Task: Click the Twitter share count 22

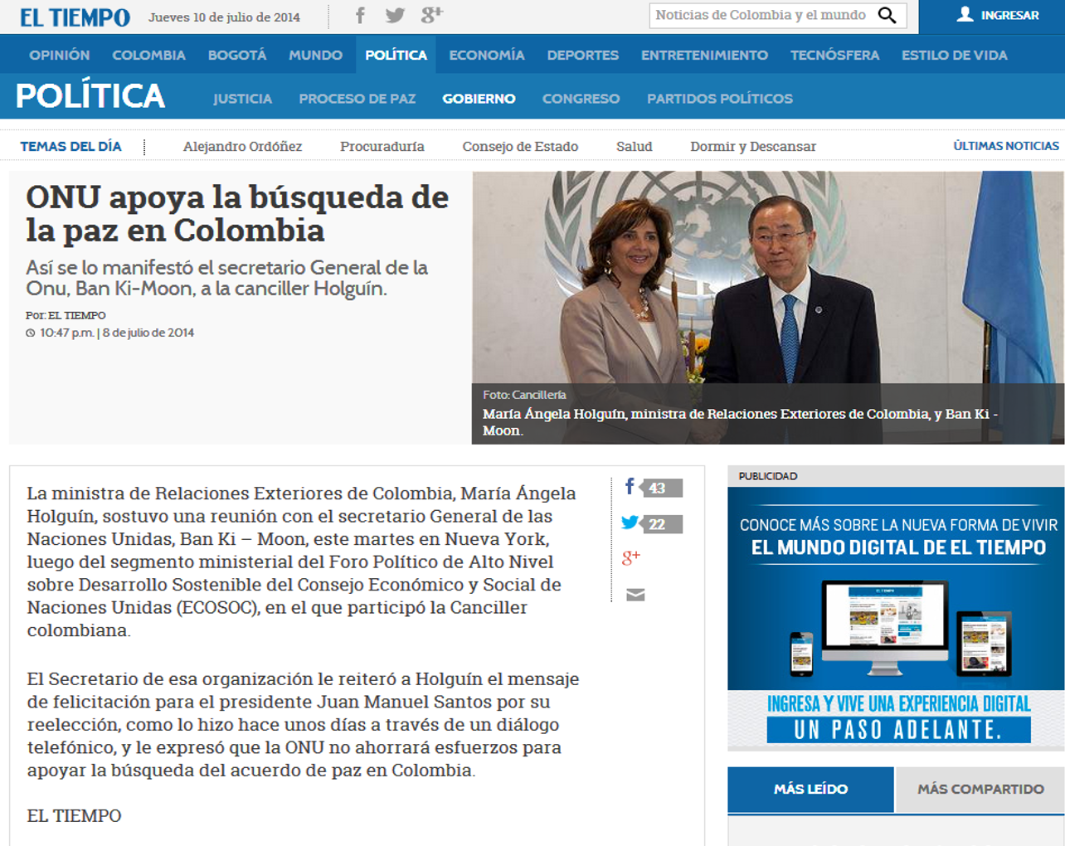Action: coord(661,524)
